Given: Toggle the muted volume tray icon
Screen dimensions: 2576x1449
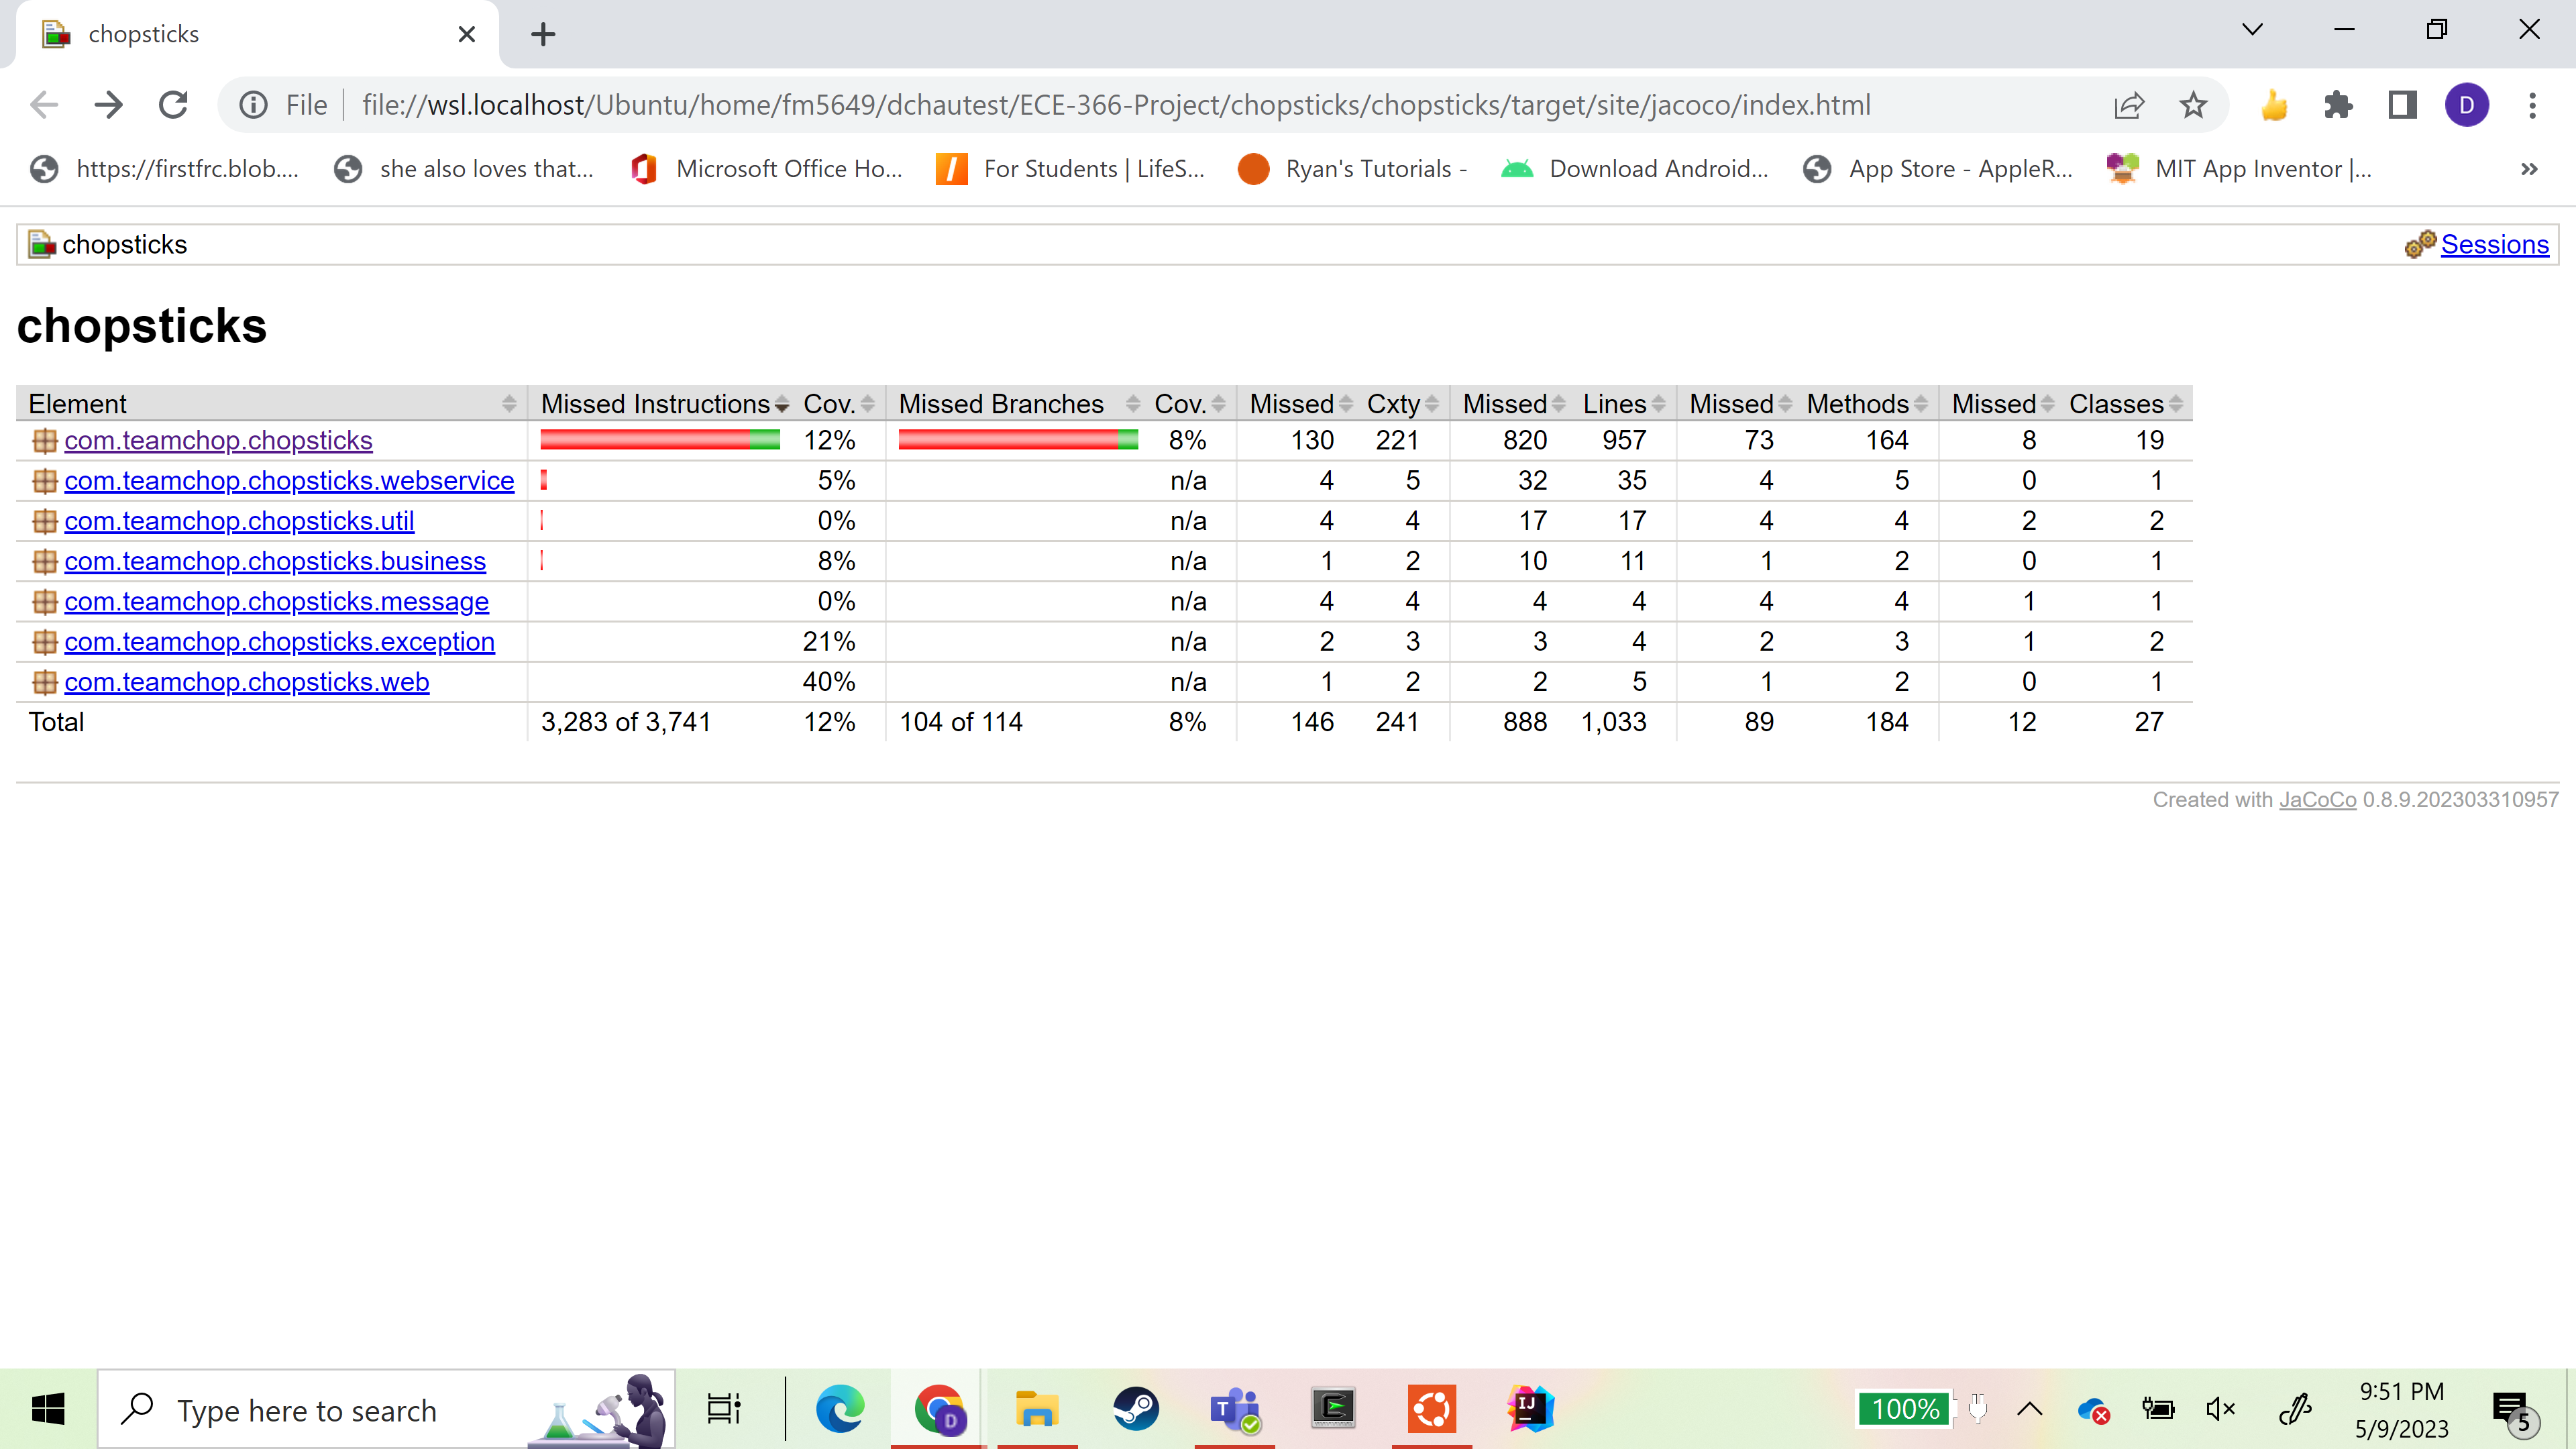Looking at the screenshot, I should tap(2221, 1409).
